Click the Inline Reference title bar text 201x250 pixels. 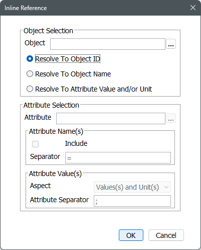(26, 8)
